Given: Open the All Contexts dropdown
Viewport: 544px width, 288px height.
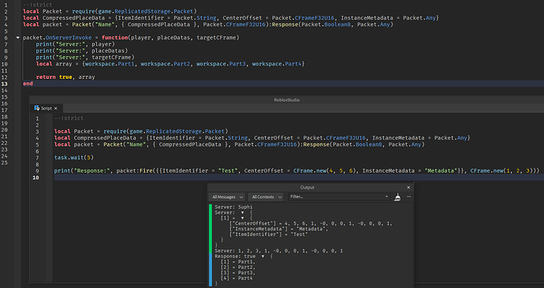Looking at the screenshot, I should (266, 196).
